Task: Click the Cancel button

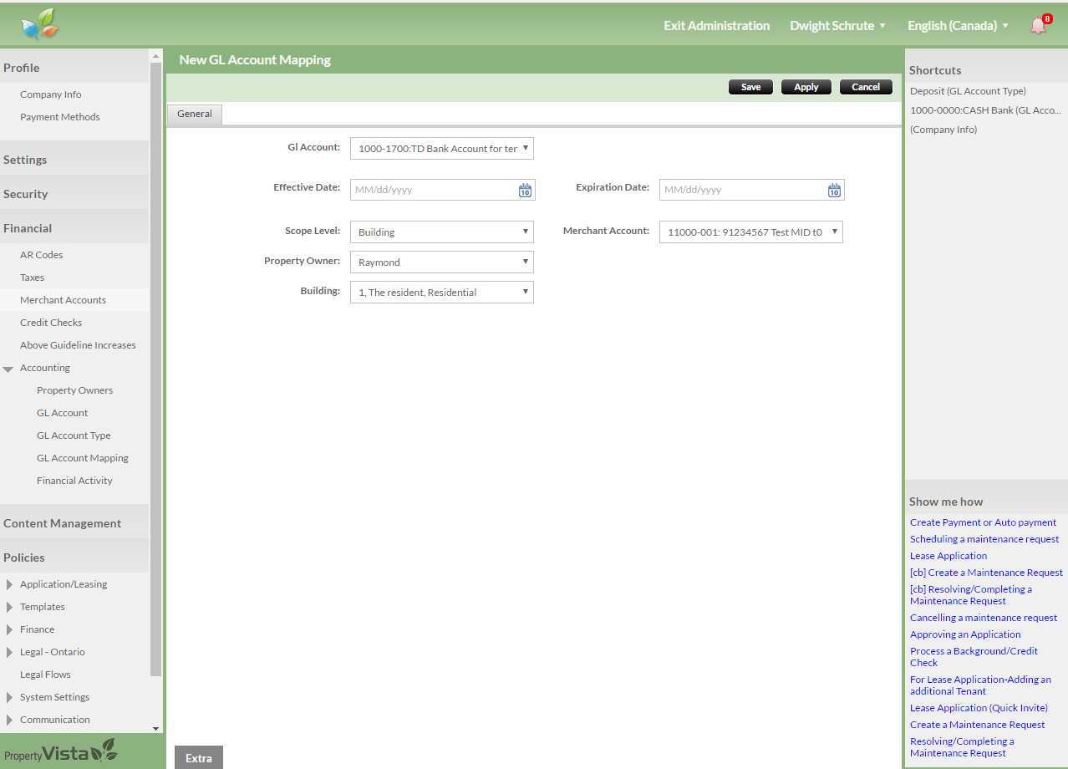Action: click(x=866, y=87)
